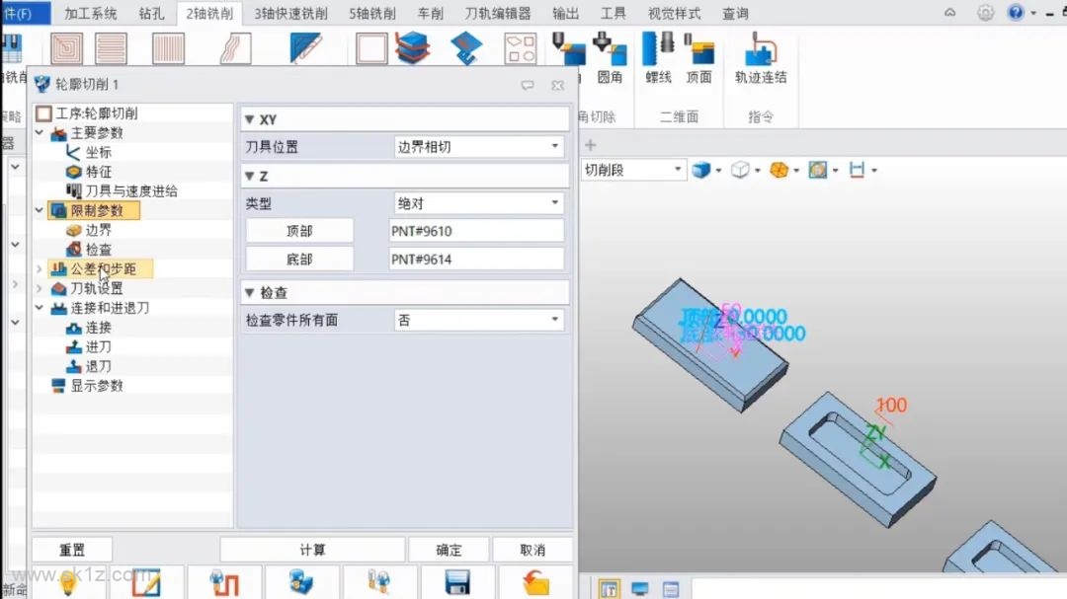Open the 检查零件所有面 dropdown
The image size is (1067, 599).
(479, 321)
